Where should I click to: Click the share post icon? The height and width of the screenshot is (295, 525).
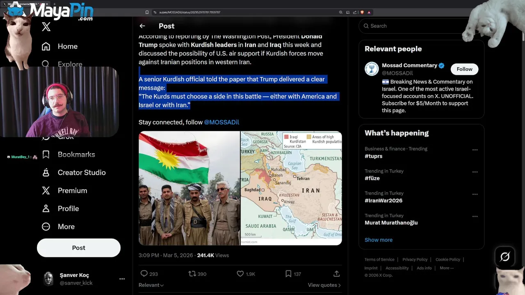[336, 274]
